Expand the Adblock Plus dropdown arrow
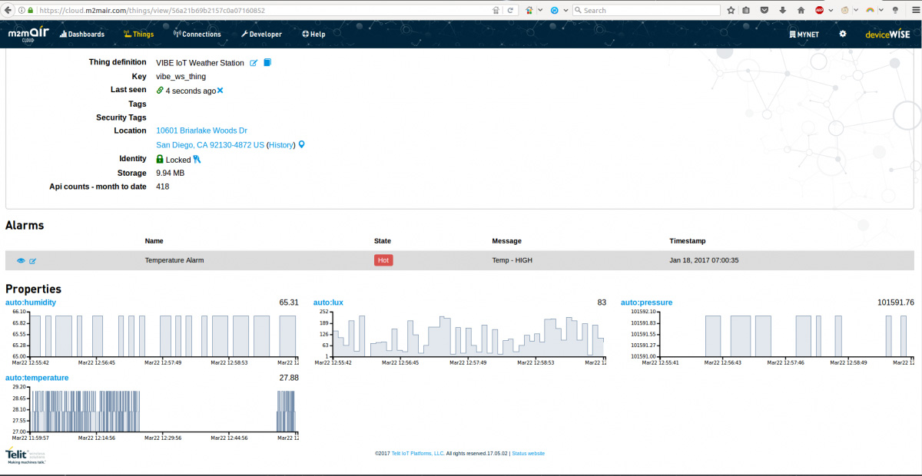The height and width of the screenshot is (476, 922). (831, 11)
